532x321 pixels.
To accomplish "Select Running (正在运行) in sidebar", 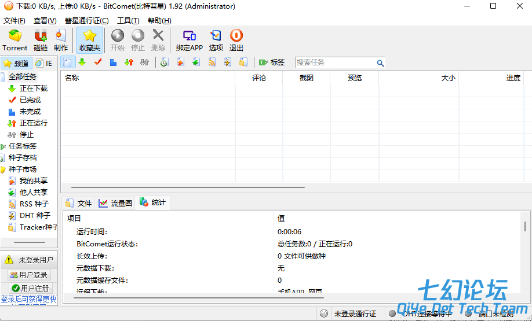I will pyautogui.click(x=34, y=123).
